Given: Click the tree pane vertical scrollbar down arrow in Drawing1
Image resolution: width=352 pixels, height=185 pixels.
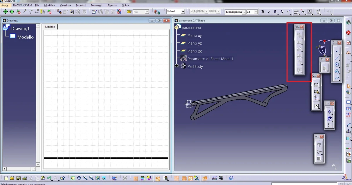Looking at the screenshot, I should point(38,165).
